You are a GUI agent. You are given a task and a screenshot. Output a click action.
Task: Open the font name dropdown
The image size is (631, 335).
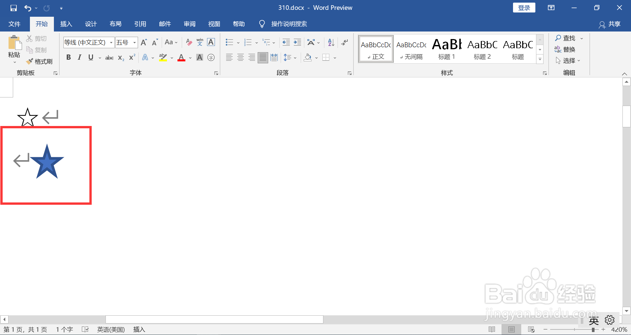(111, 43)
